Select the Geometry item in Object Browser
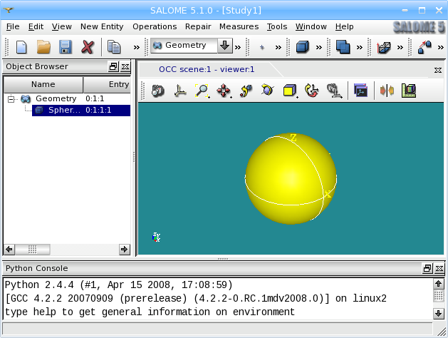448x338 pixels. point(56,98)
